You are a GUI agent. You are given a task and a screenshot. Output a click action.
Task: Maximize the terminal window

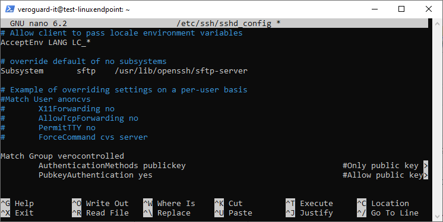coord(401,9)
